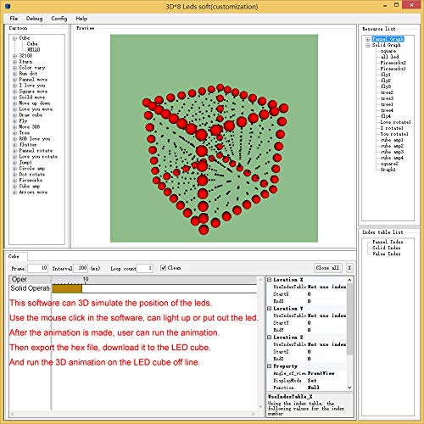The width and height of the screenshot is (424, 424).
Task: Select Graph1 in Resource list
Action: (x=388, y=170)
